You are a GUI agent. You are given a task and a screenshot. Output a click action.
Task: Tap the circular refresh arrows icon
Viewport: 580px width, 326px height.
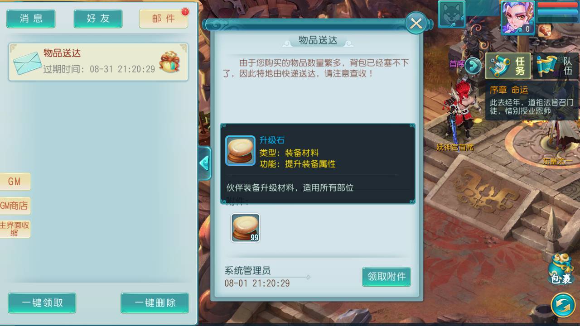point(563,304)
